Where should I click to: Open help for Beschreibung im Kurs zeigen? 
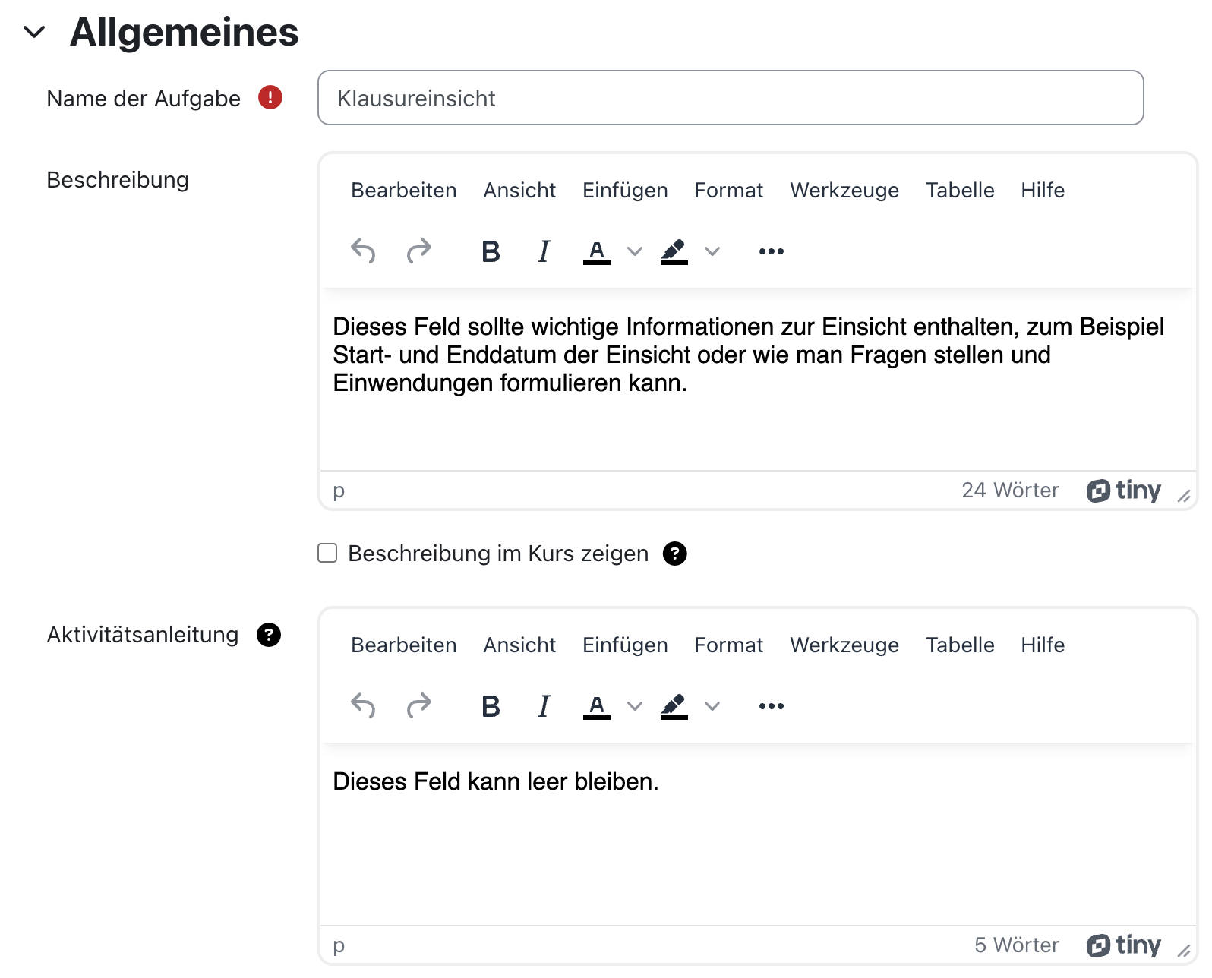[x=676, y=554]
